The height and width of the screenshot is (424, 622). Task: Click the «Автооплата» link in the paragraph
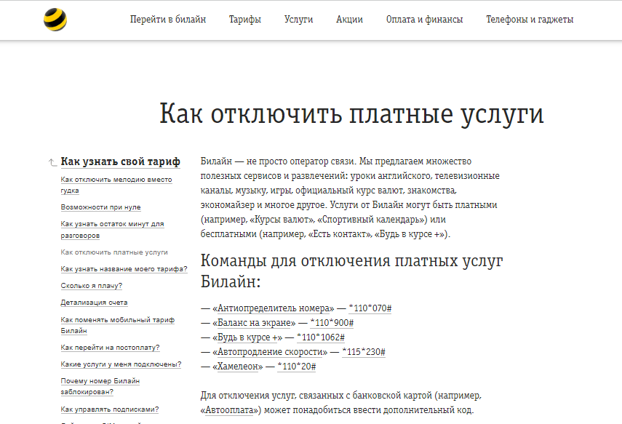(232, 410)
